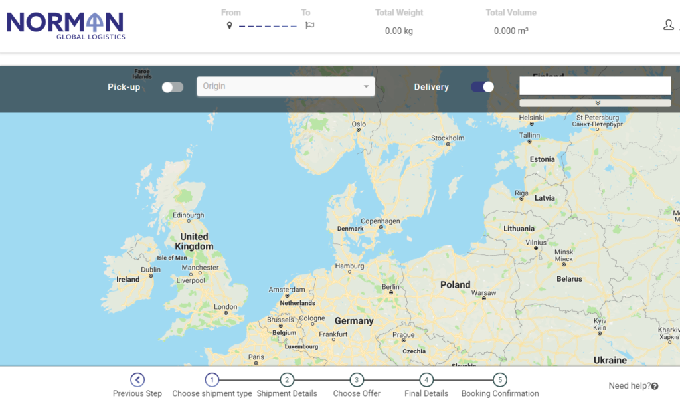The height and width of the screenshot is (400, 680).
Task: Click Warsaw on the map
Action: coord(483,293)
